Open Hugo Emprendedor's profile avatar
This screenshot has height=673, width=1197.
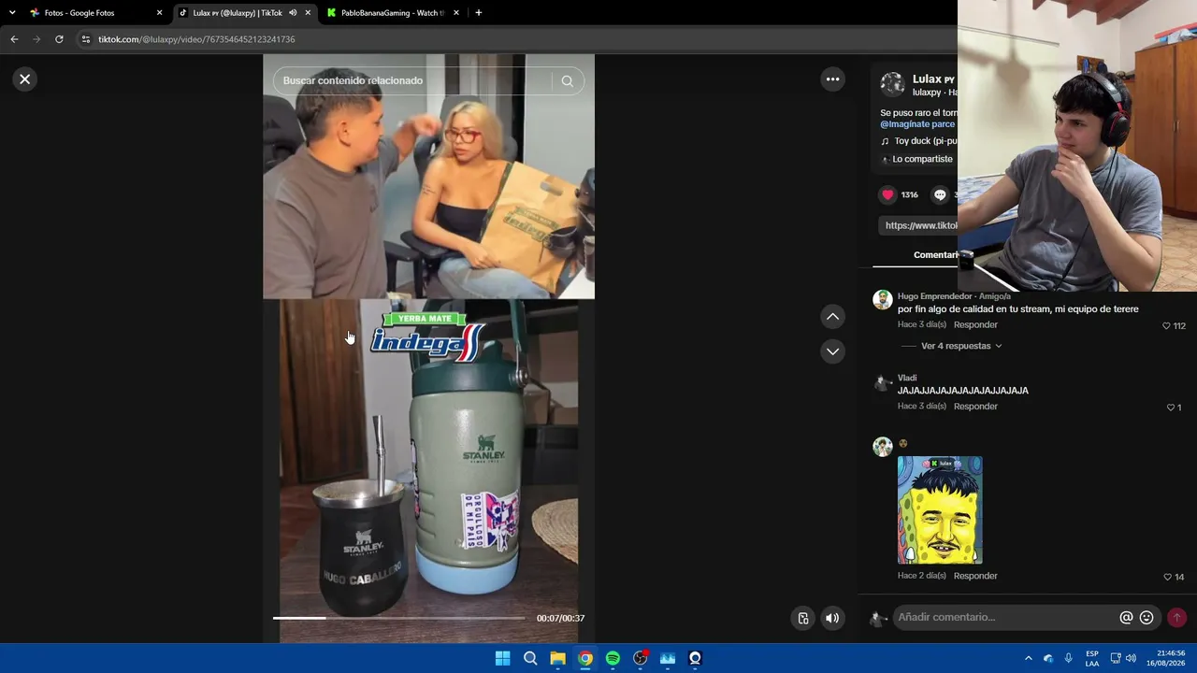(x=882, y=300)
